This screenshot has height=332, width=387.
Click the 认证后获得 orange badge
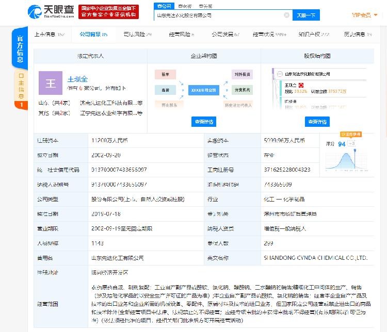coord(351,135)
